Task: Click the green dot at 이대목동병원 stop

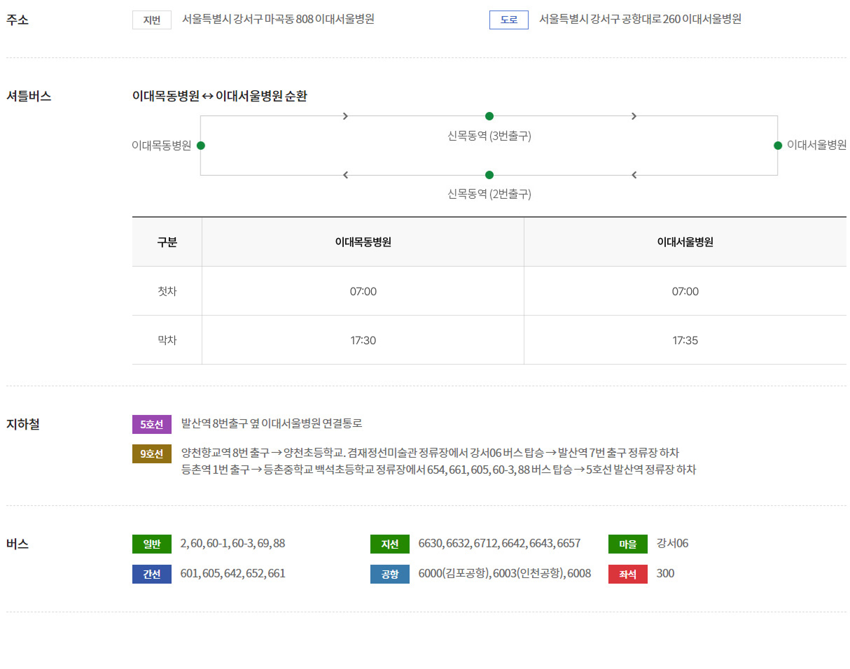Action: pos(201,146)
